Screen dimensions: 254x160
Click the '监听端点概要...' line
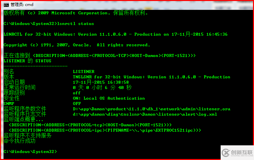click(23, 120)
